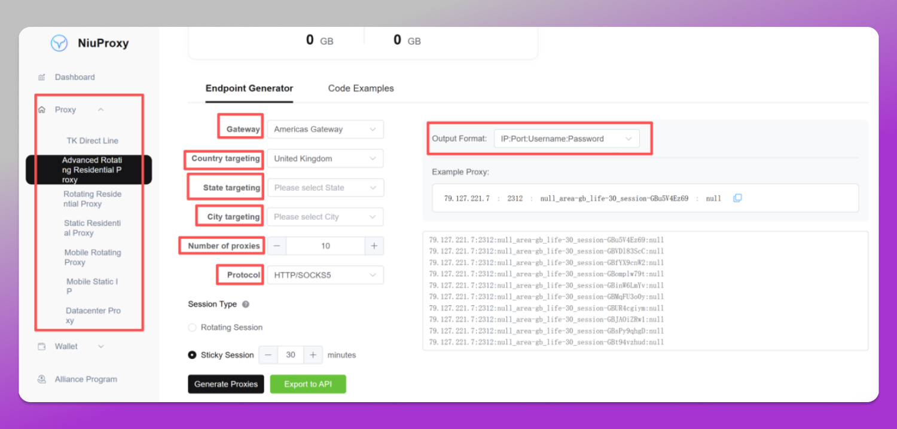Image resolution: width=897 pixels, height=429 pixels.
Task: Click the NiuProxy logo icon
Action: pos(59,43)
